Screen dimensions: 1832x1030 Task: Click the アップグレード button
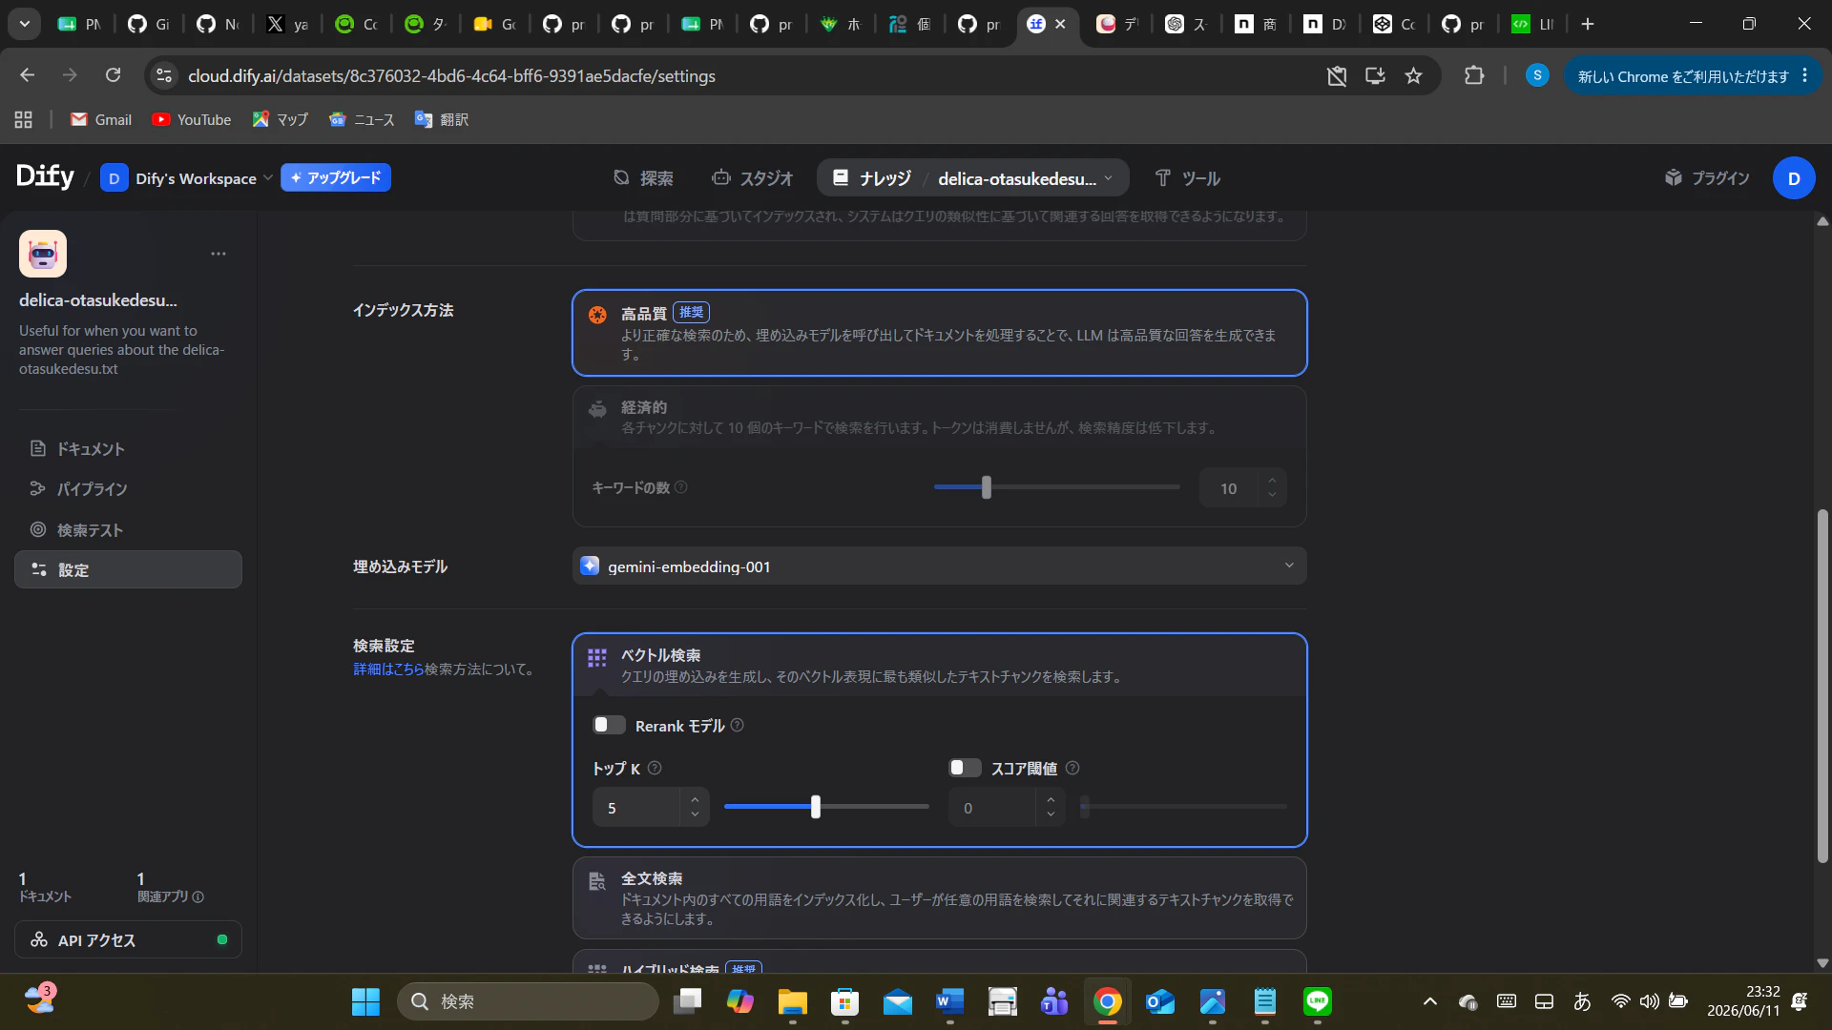(x=336, y=178)
